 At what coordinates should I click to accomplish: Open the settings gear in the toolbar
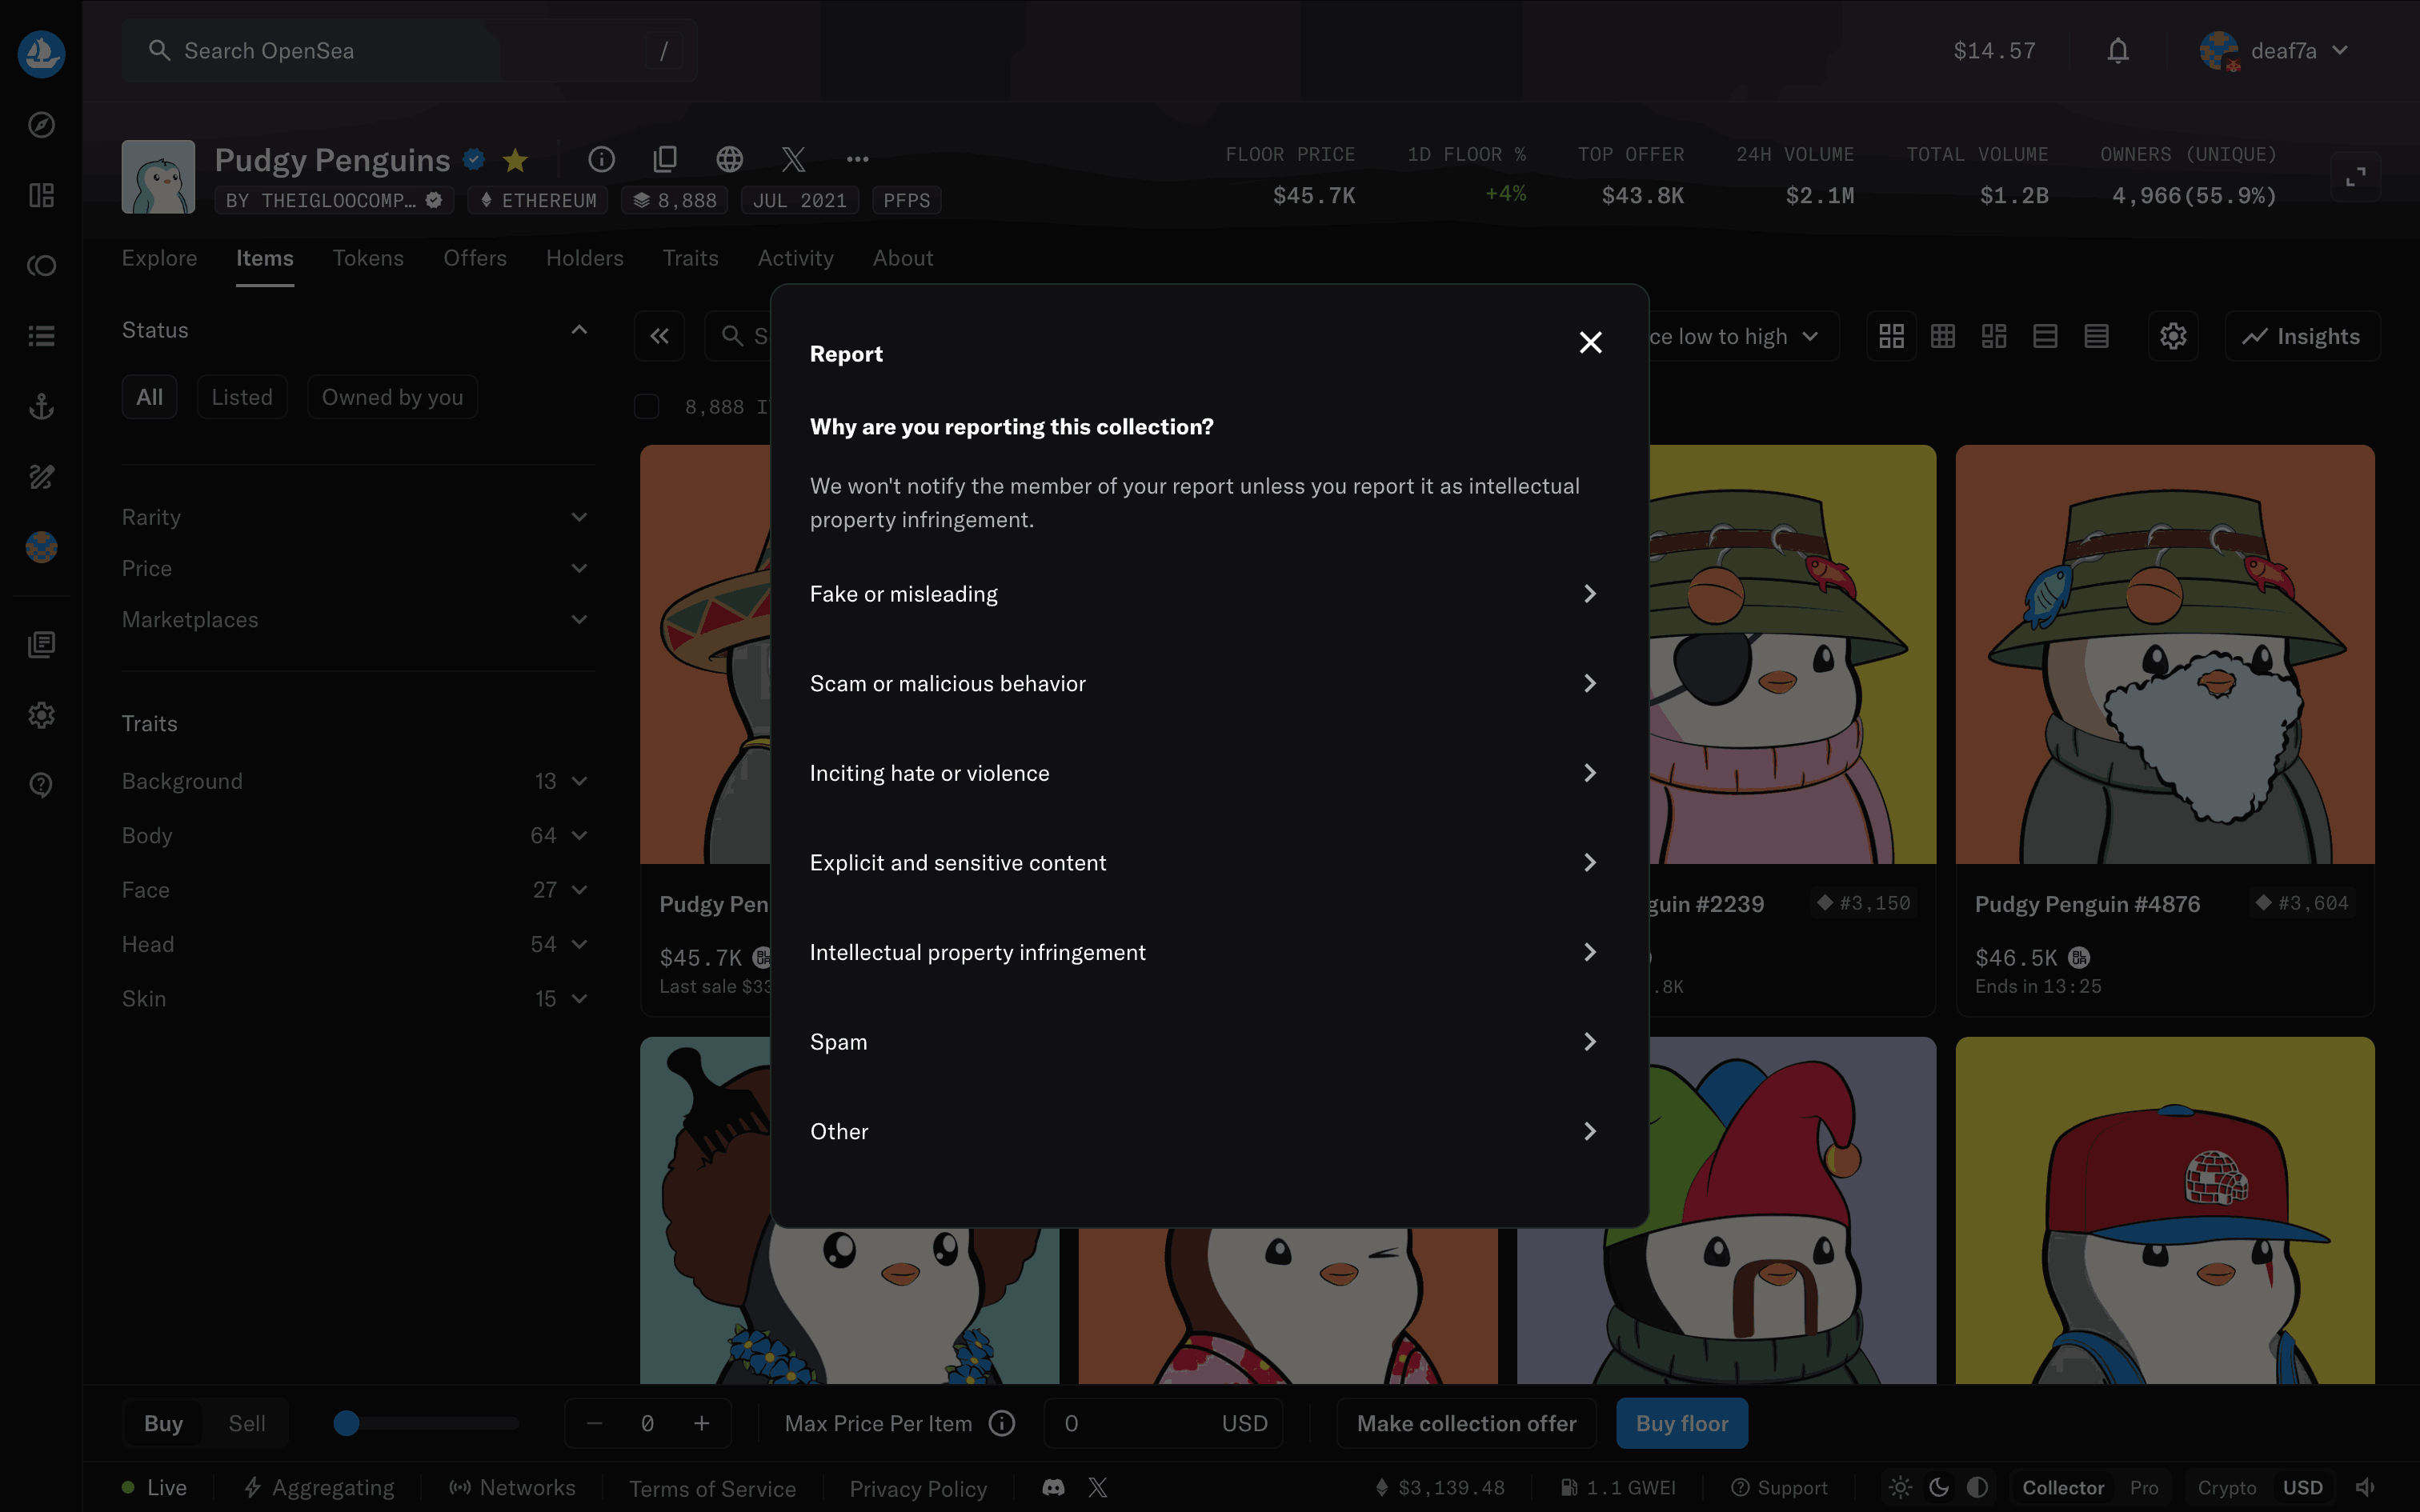pyautogui.click(x=2172, y=337)
